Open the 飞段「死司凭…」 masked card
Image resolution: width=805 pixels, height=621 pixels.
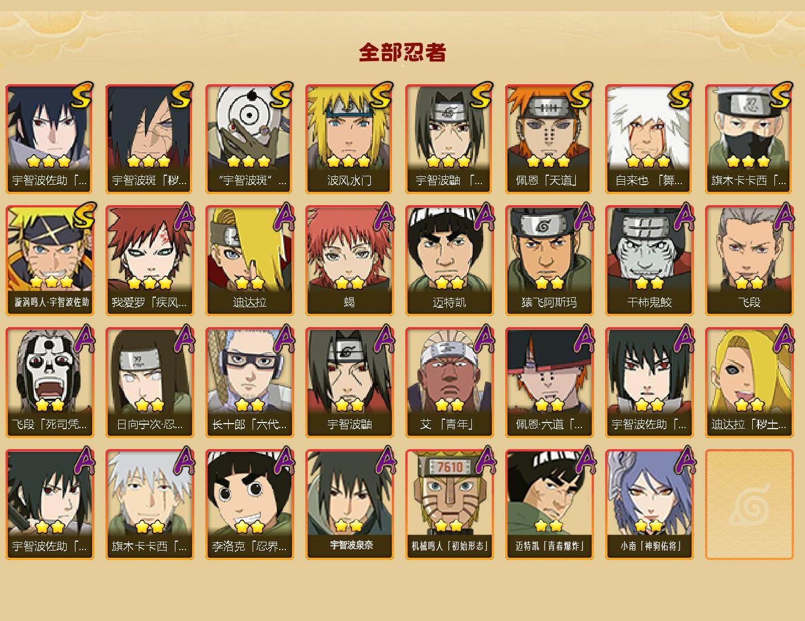click(x=50, y=383)
